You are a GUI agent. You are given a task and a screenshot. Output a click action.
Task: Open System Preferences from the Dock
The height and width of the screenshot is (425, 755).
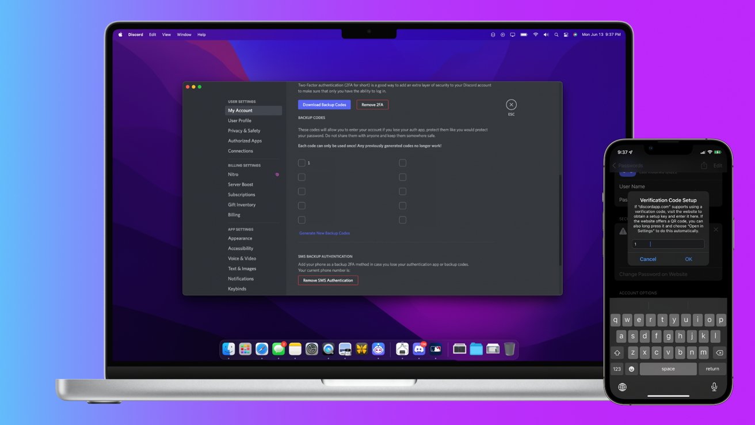click(x=312, y=349)
